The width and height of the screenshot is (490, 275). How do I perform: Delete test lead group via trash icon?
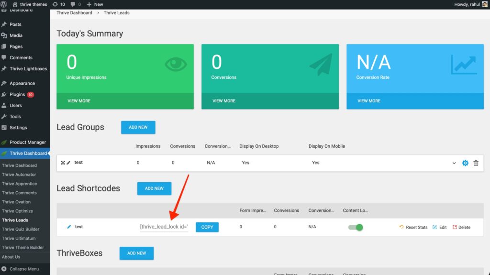[x=476, y=163]
